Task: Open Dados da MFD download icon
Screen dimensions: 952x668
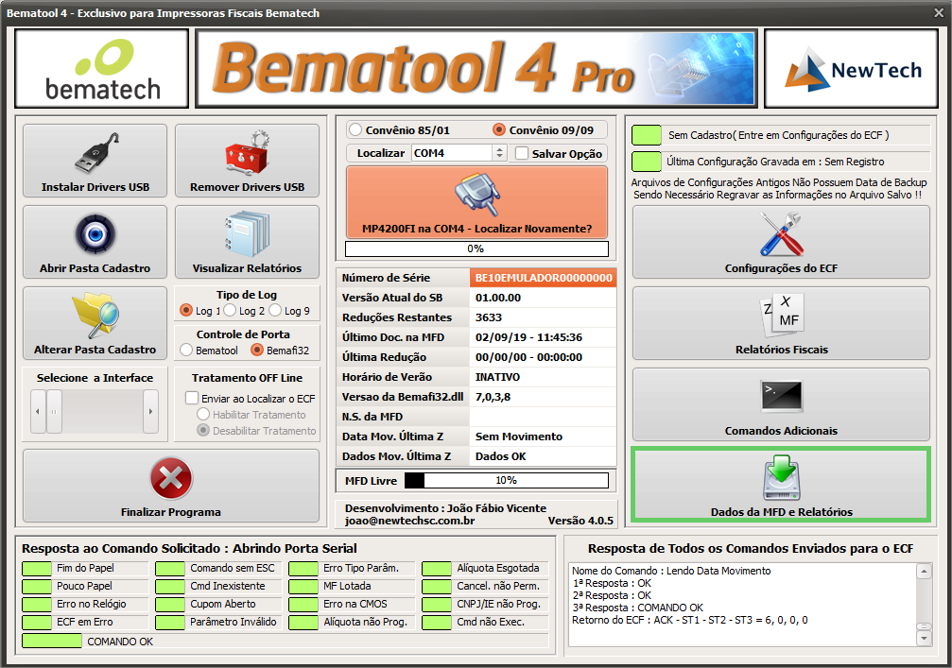Action: tap(782, 478)
